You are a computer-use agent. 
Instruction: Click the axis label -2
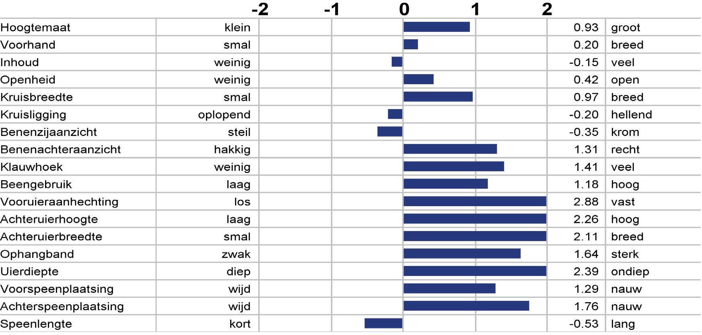260,9
